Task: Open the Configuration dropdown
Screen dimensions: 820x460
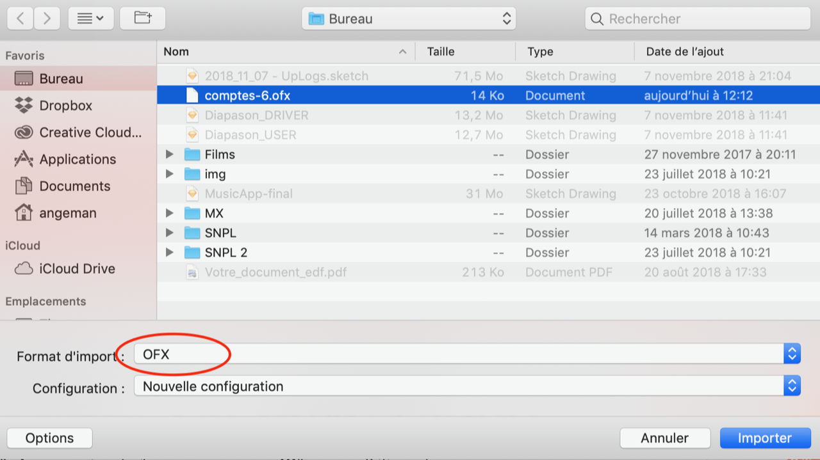Action: [467, 386]
